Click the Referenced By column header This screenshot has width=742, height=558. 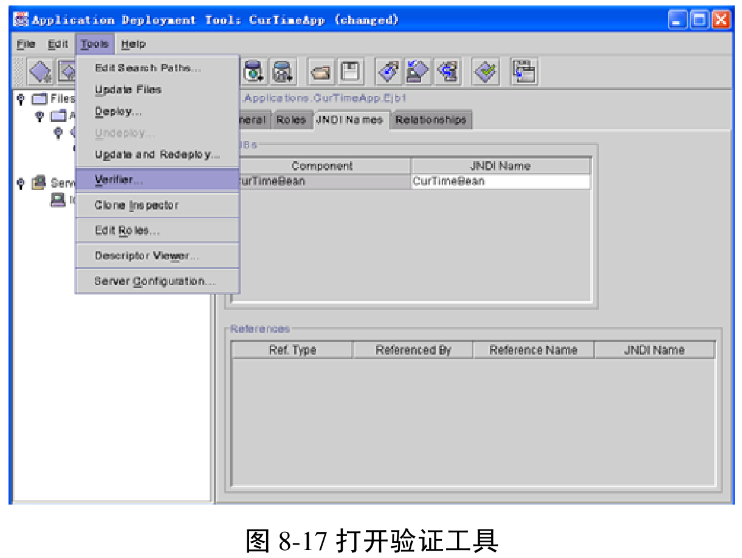pyautogui.click(x=413, y=350)
